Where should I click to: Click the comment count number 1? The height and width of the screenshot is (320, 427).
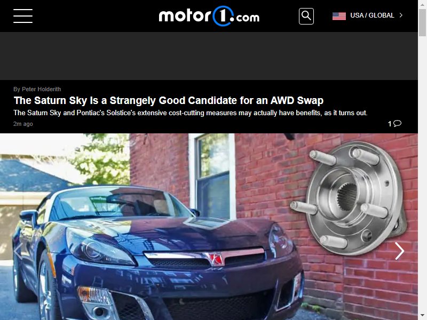coord(390,124)
